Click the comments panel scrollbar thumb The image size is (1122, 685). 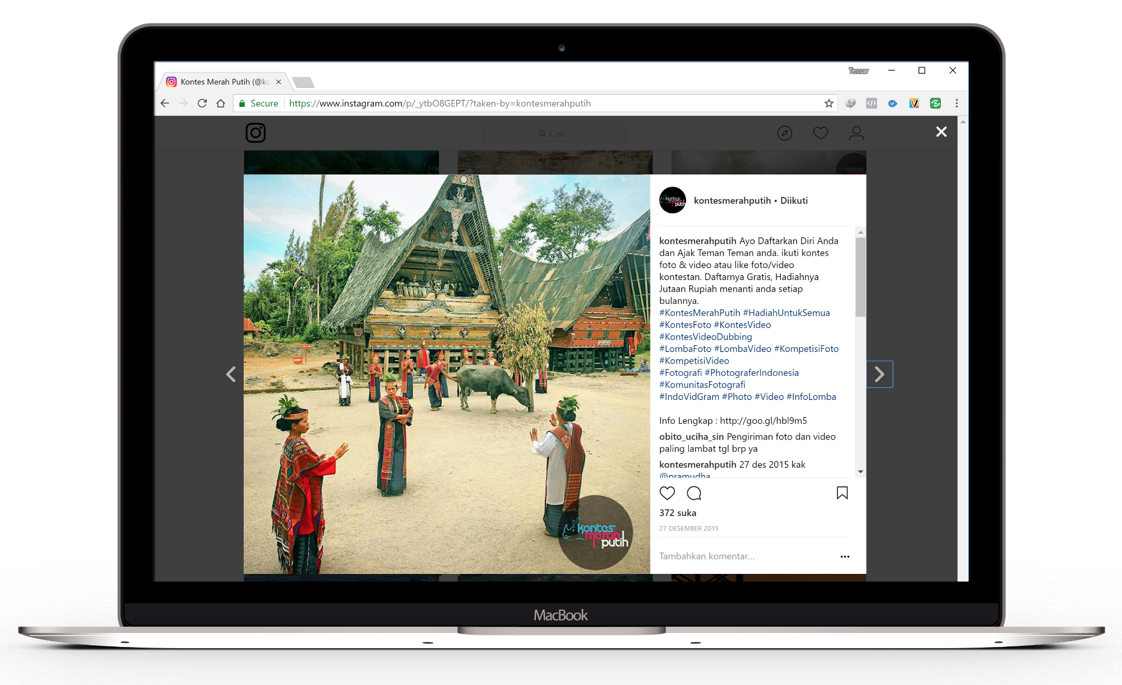(860, 277)
